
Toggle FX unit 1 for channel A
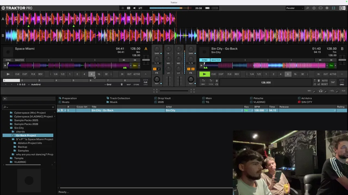pyautogui.click(x=155, y=69)
